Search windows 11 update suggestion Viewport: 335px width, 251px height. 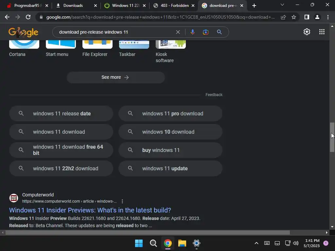[170, 168]
